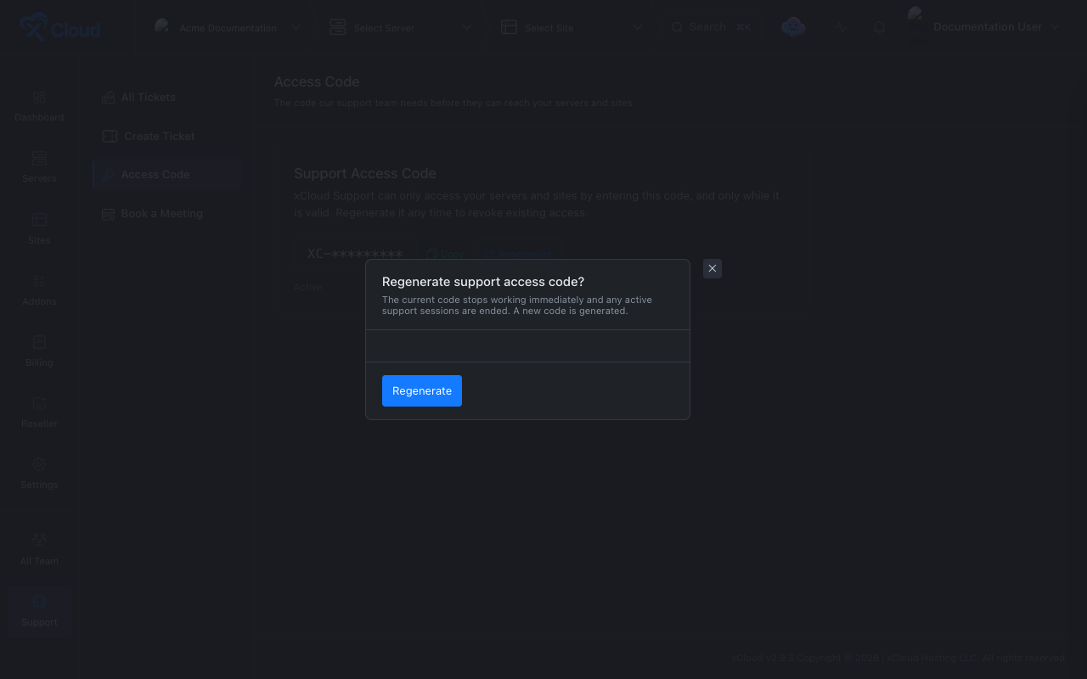
Task: Click the Active status label
Action: coord(308,288)
